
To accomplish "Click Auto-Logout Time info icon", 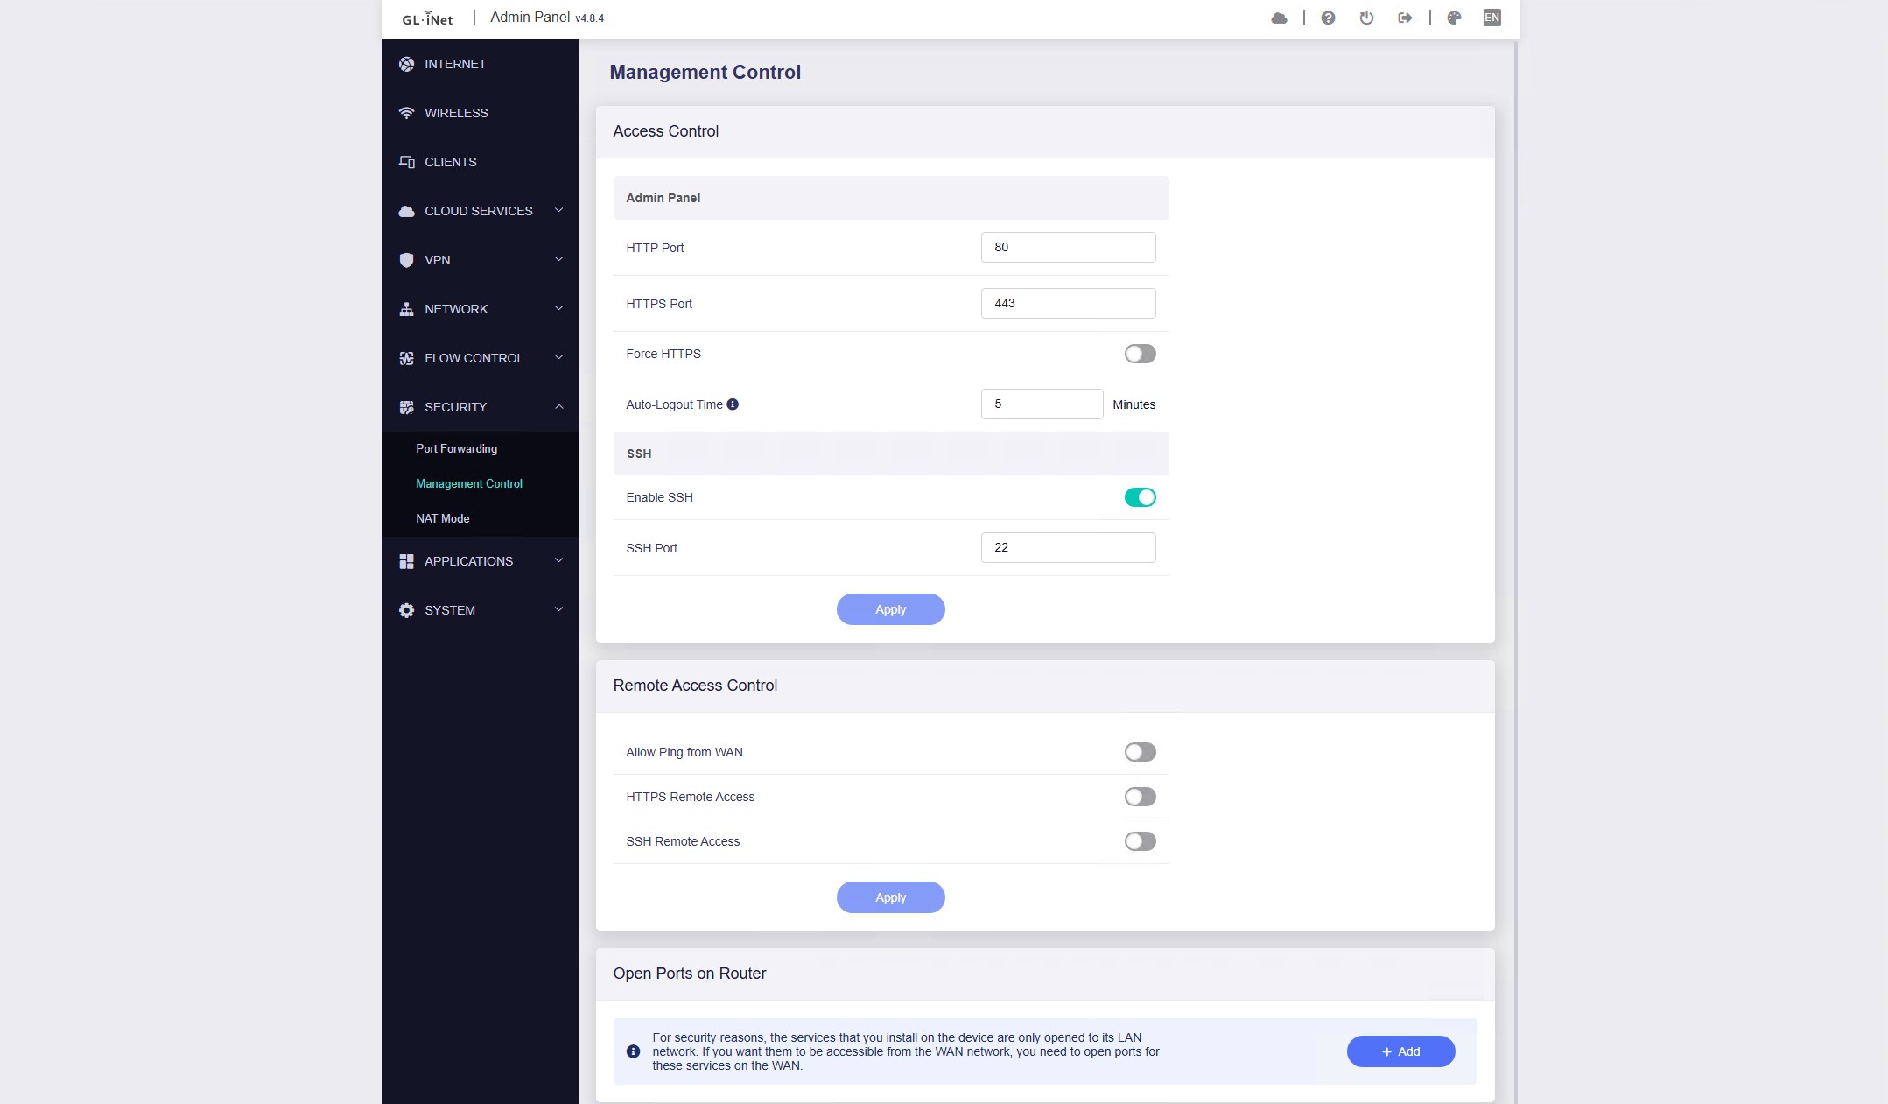I will (733, 404).
